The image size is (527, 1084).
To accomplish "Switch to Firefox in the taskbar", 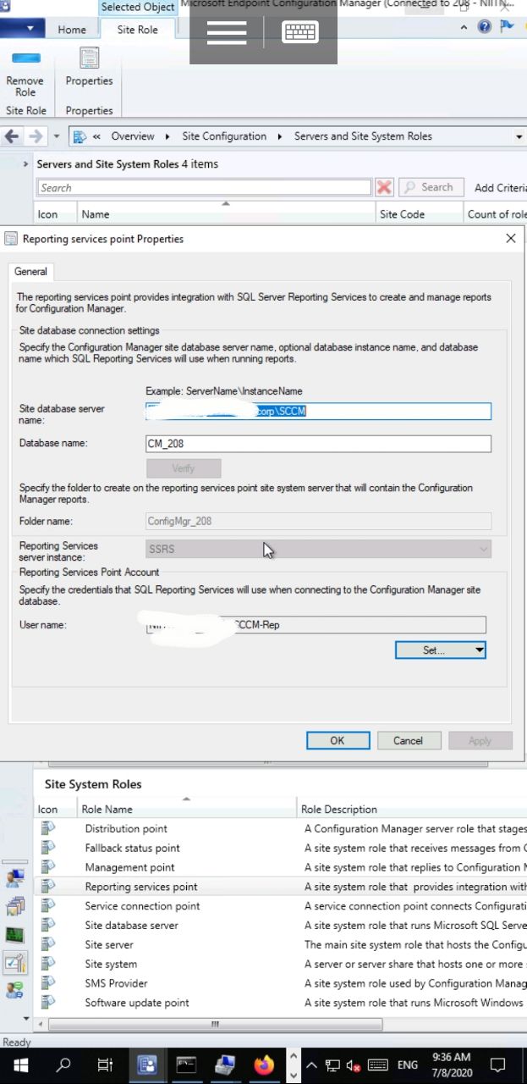I will tap(264, 1065).
